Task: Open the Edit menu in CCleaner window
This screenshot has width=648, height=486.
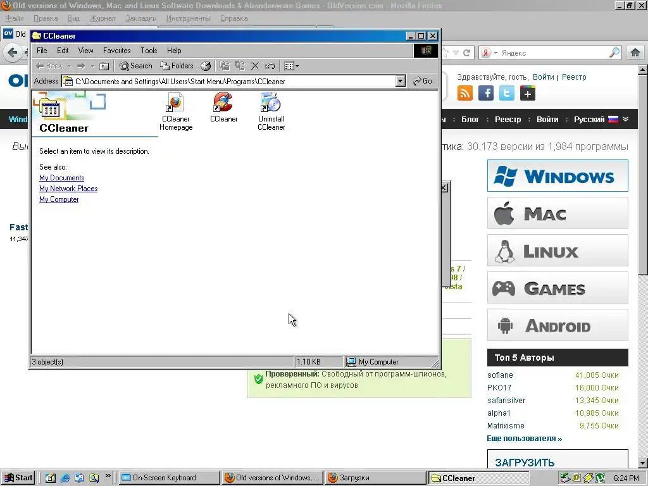Action: [63, 51]
